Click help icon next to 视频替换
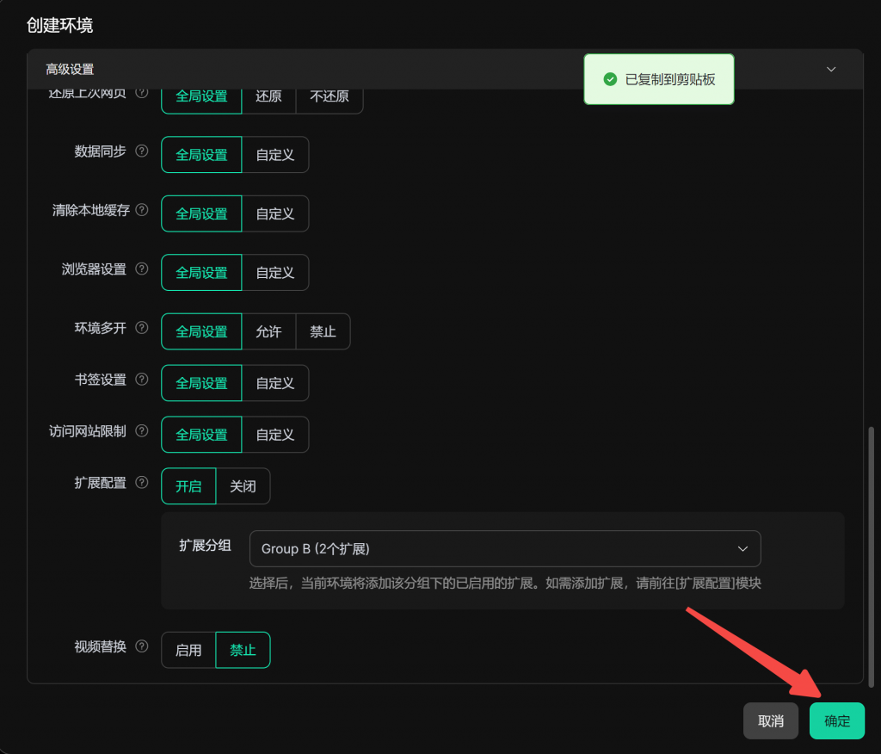881x754 pixels. (142, 646)
